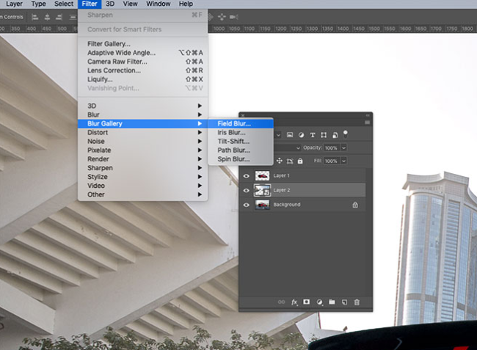Expand the Blur submenu
477x350 pixels.
[143, 114]
